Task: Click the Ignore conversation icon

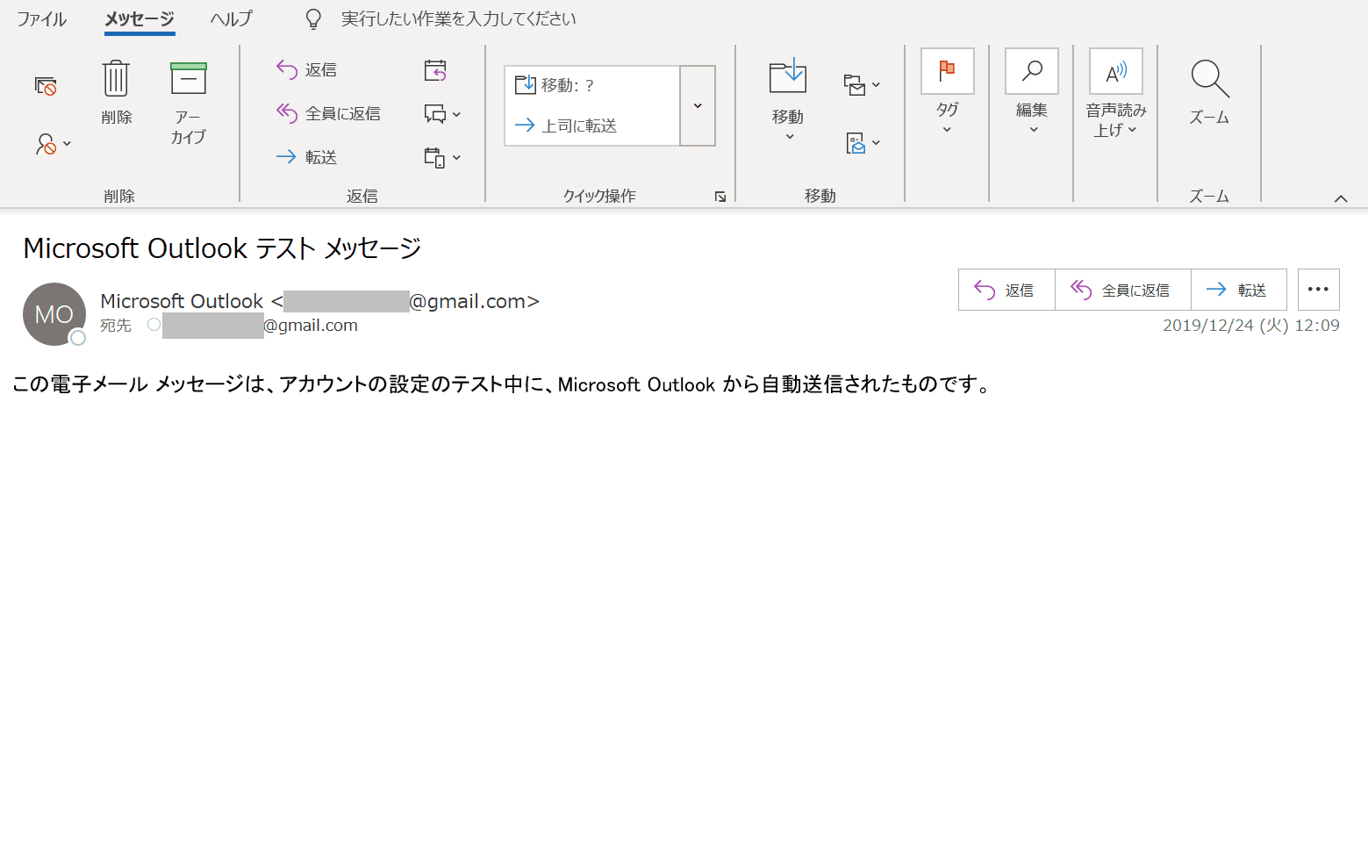Action: coord(46,86)
